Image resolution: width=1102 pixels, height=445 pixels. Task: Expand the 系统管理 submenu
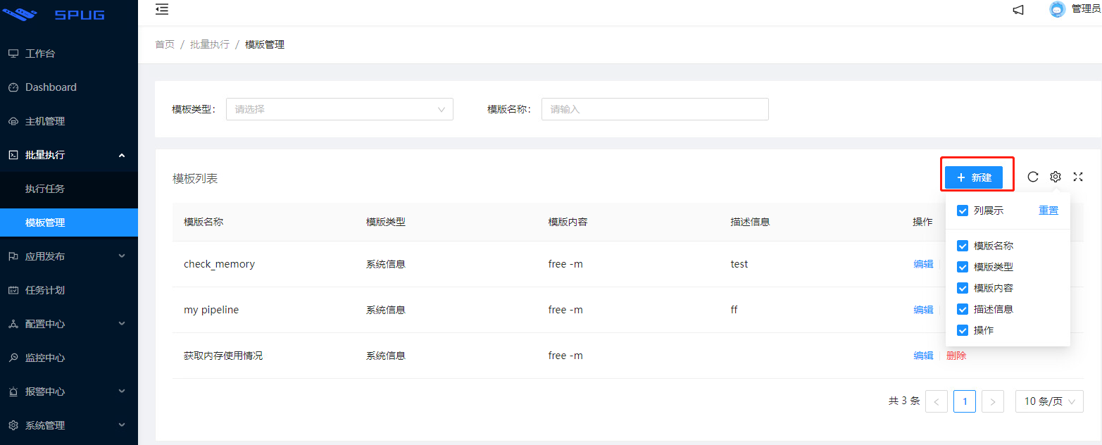[122, 425]
